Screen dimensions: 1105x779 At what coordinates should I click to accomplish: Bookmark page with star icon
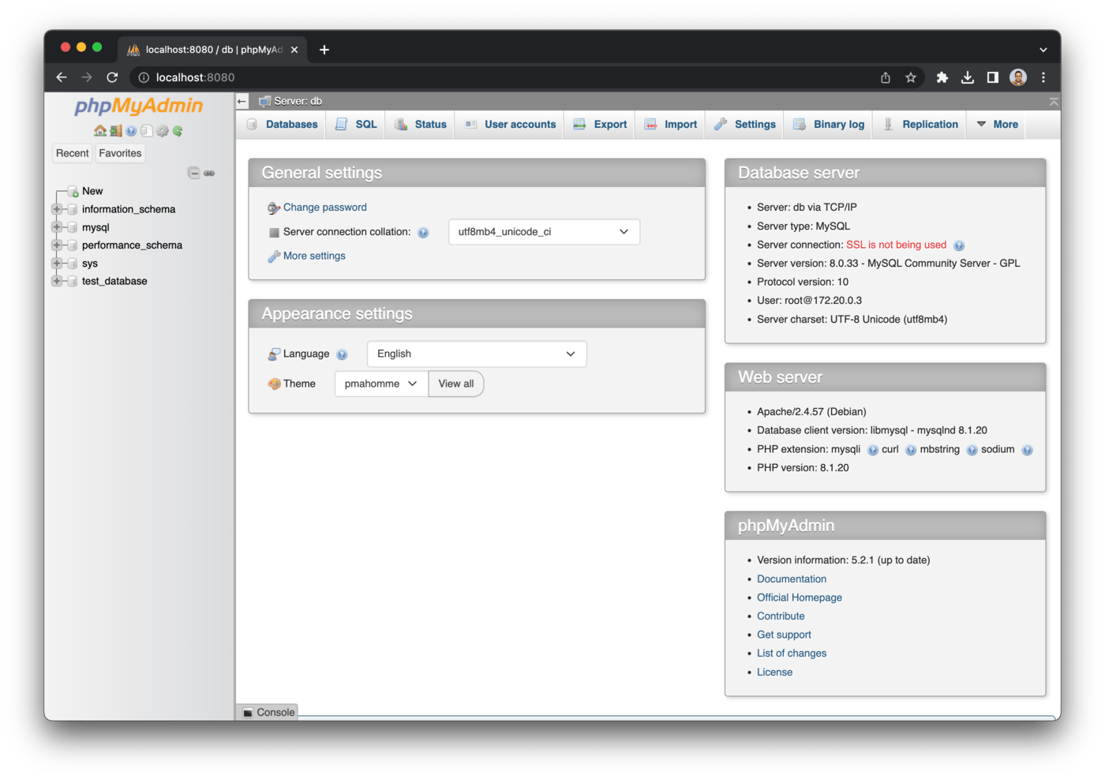click(911, 77)
